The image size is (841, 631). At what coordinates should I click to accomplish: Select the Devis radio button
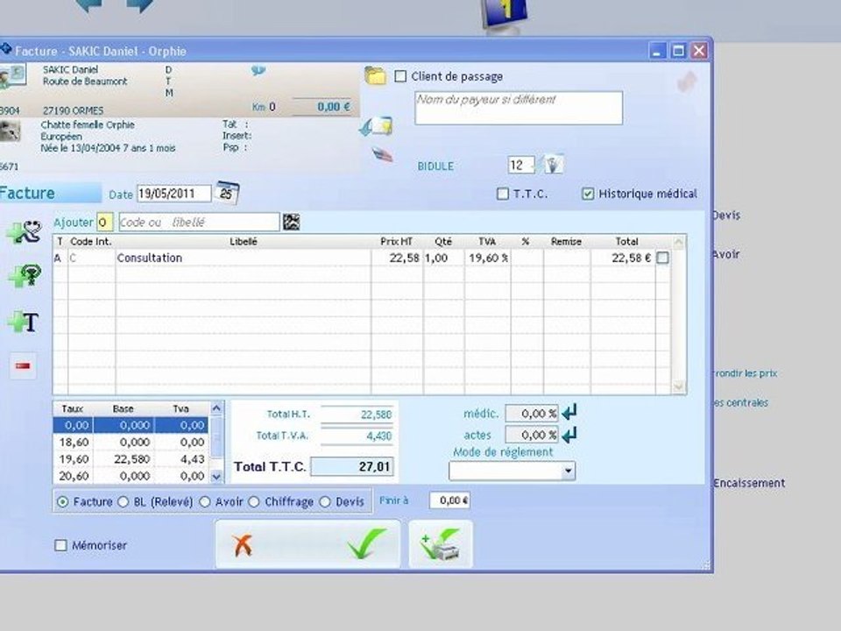click(x=325, y=501)
